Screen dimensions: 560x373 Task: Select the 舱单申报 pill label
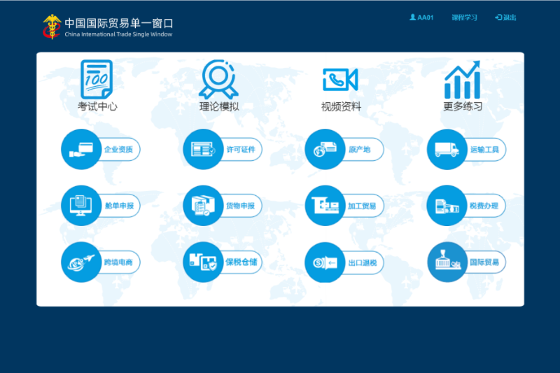click(x=119, y=206)
